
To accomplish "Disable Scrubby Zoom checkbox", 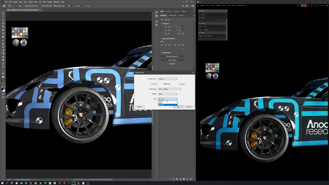I will 54,6.
